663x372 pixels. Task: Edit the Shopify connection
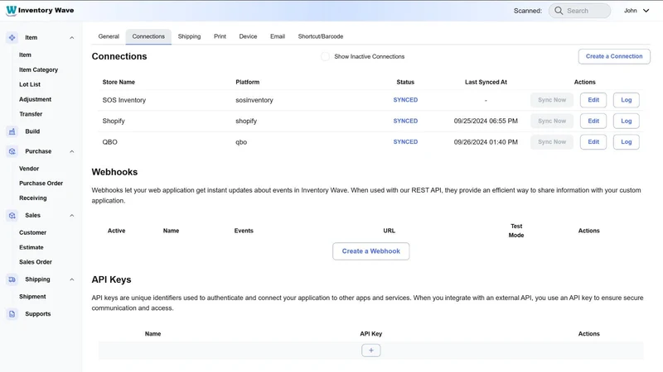(x=593, y=121)
